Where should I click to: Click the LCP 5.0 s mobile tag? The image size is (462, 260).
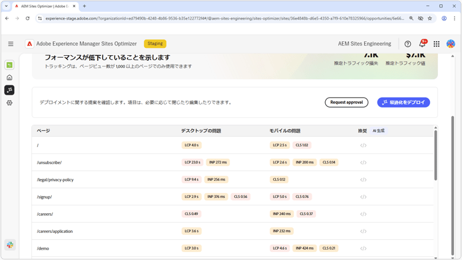[x=280, y=197]
